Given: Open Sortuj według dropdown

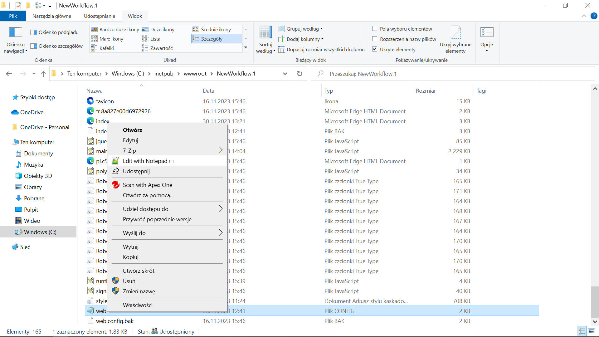Looking at the screenshot, I should coord(265,40).
